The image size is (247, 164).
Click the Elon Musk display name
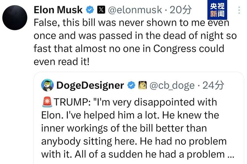point(58,10)
